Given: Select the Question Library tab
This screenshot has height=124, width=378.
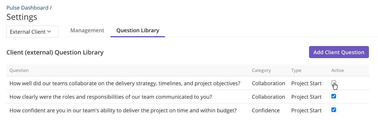Looking at the screenshot, I should tap(138, 30).
